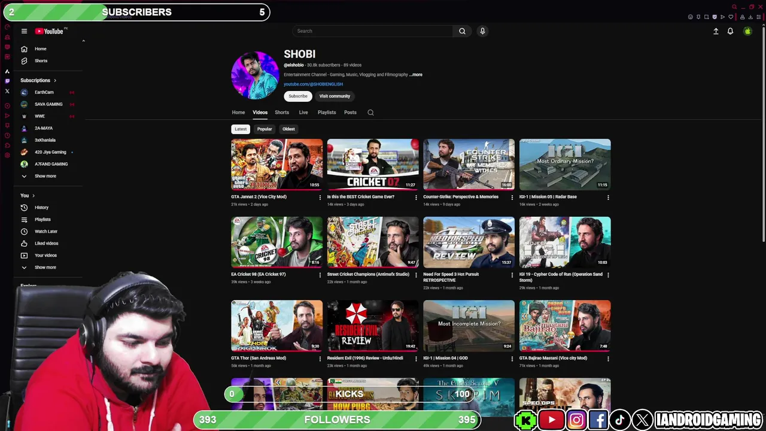
Task: Open IGI 19 Cypher Code of Run title
Action: (561, 277)
